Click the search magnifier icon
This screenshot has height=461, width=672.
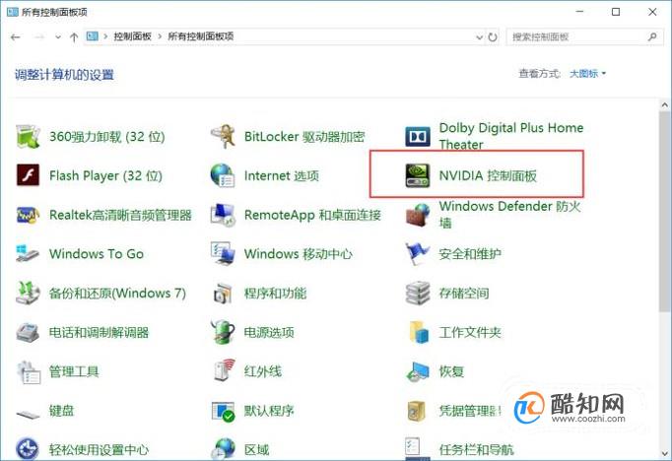(652, 36)
